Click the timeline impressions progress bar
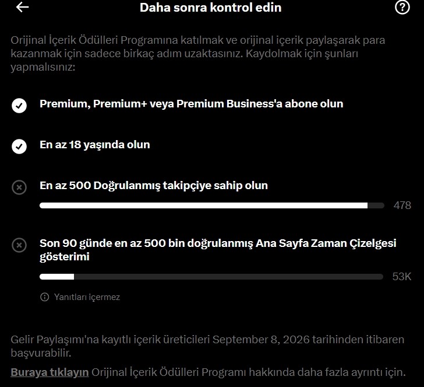 click(211, 277)
